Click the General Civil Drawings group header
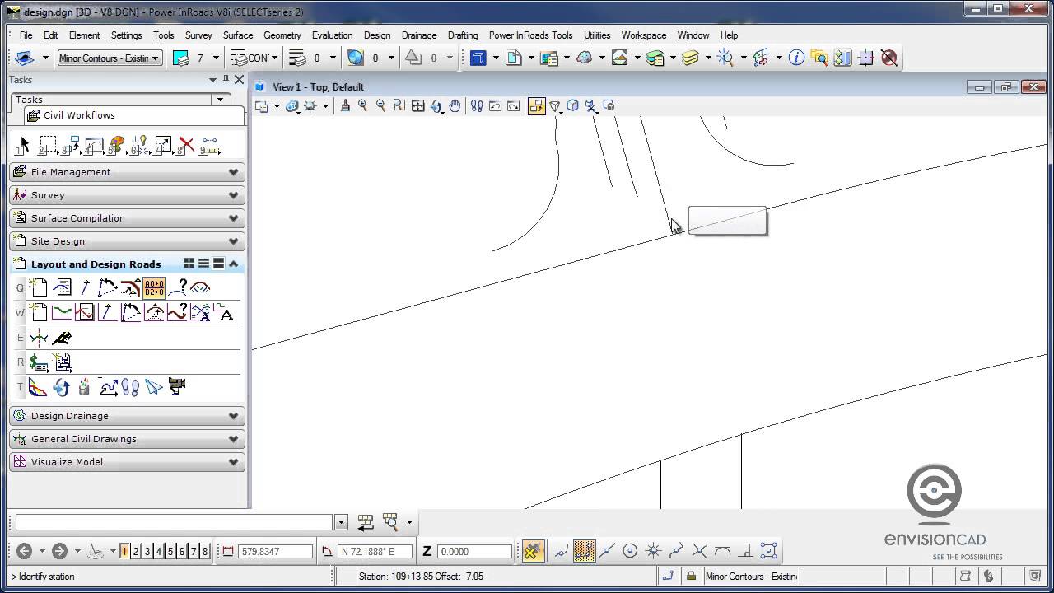Image resolution: width=1054 pixels, height=593 pixels. point(127,439)
